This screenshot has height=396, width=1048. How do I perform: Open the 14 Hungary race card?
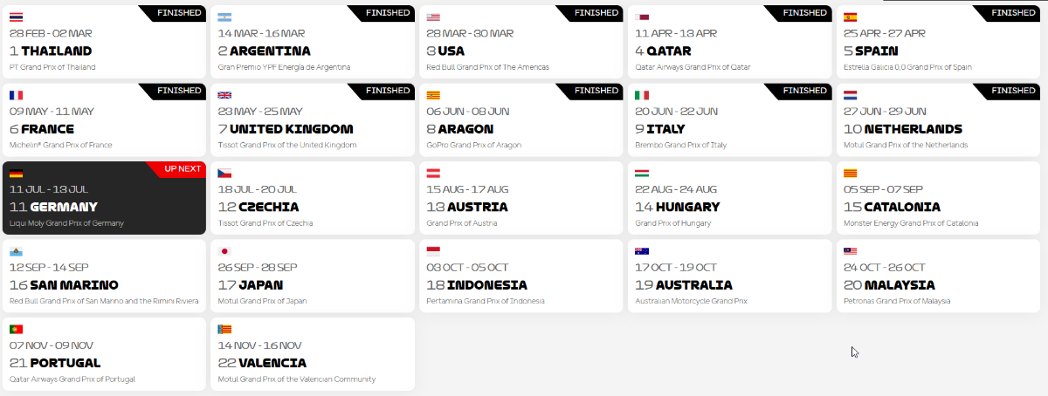pos(730,198)
